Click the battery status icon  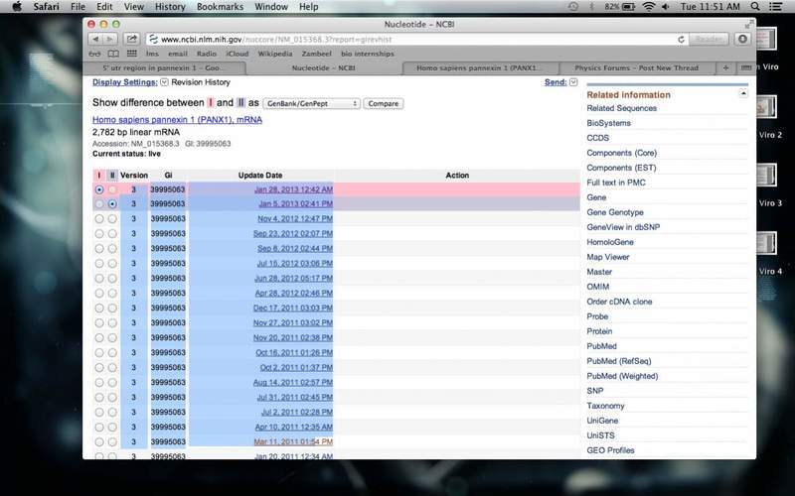629,7
